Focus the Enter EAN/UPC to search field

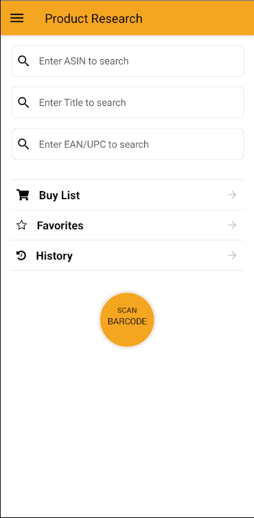[x=128, y=144]
